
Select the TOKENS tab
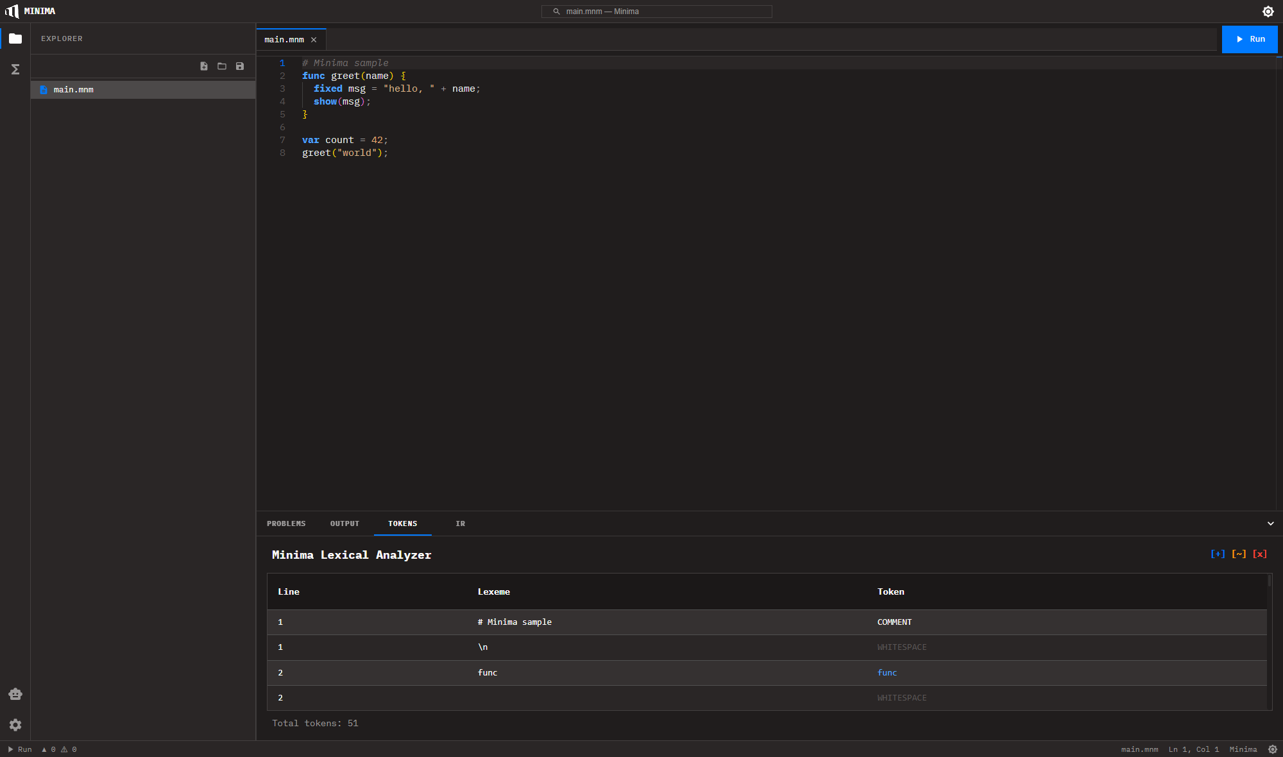[x=403, y=523]
